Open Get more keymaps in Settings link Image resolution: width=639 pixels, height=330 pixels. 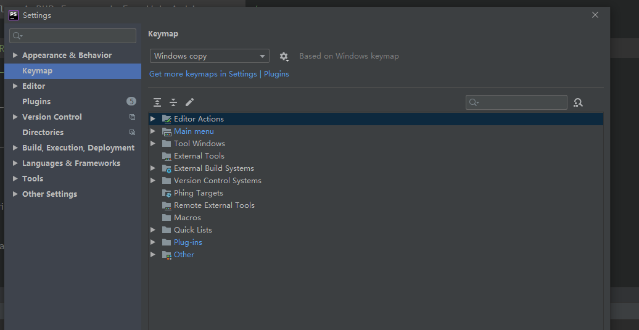(203, 74)
